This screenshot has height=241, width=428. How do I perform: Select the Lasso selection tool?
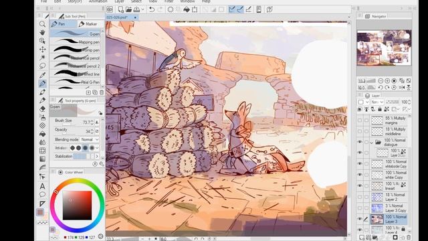[x=42, y=66]
